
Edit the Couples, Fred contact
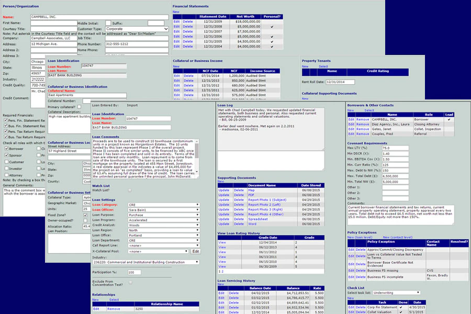coord(351,134)
